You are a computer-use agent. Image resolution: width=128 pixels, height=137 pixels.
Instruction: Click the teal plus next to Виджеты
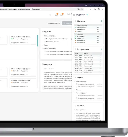click(x=87, y=15)
